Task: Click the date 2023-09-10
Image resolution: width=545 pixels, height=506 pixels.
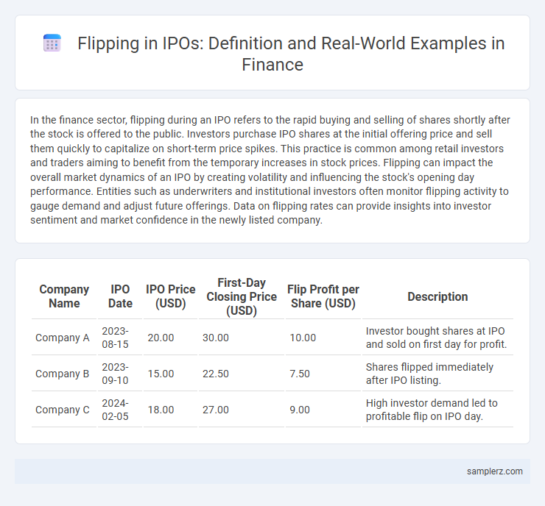Action: pyautogui.click(x=116, y=374)
